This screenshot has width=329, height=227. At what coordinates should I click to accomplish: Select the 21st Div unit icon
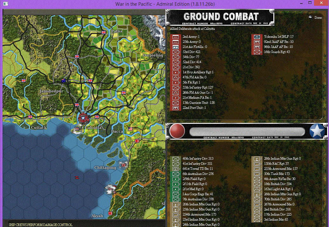coord(175,67)
